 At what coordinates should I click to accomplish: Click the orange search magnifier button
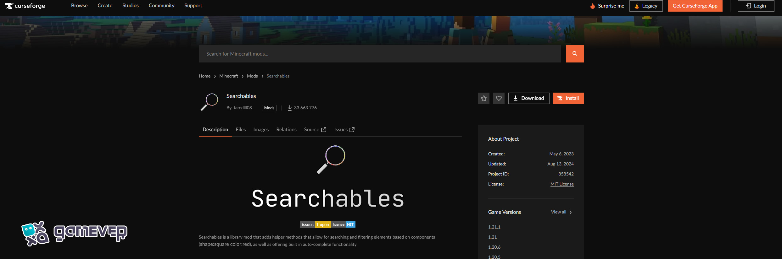point(575,54)
